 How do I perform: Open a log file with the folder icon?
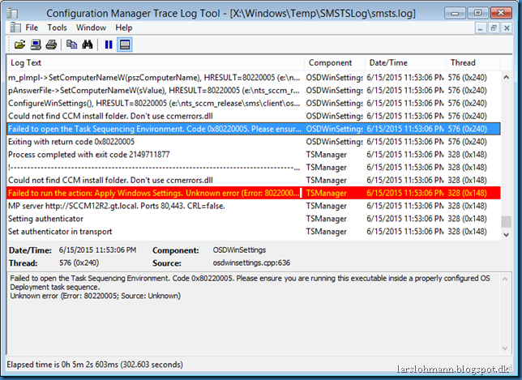pyautogui.click(x=19, y=45)
